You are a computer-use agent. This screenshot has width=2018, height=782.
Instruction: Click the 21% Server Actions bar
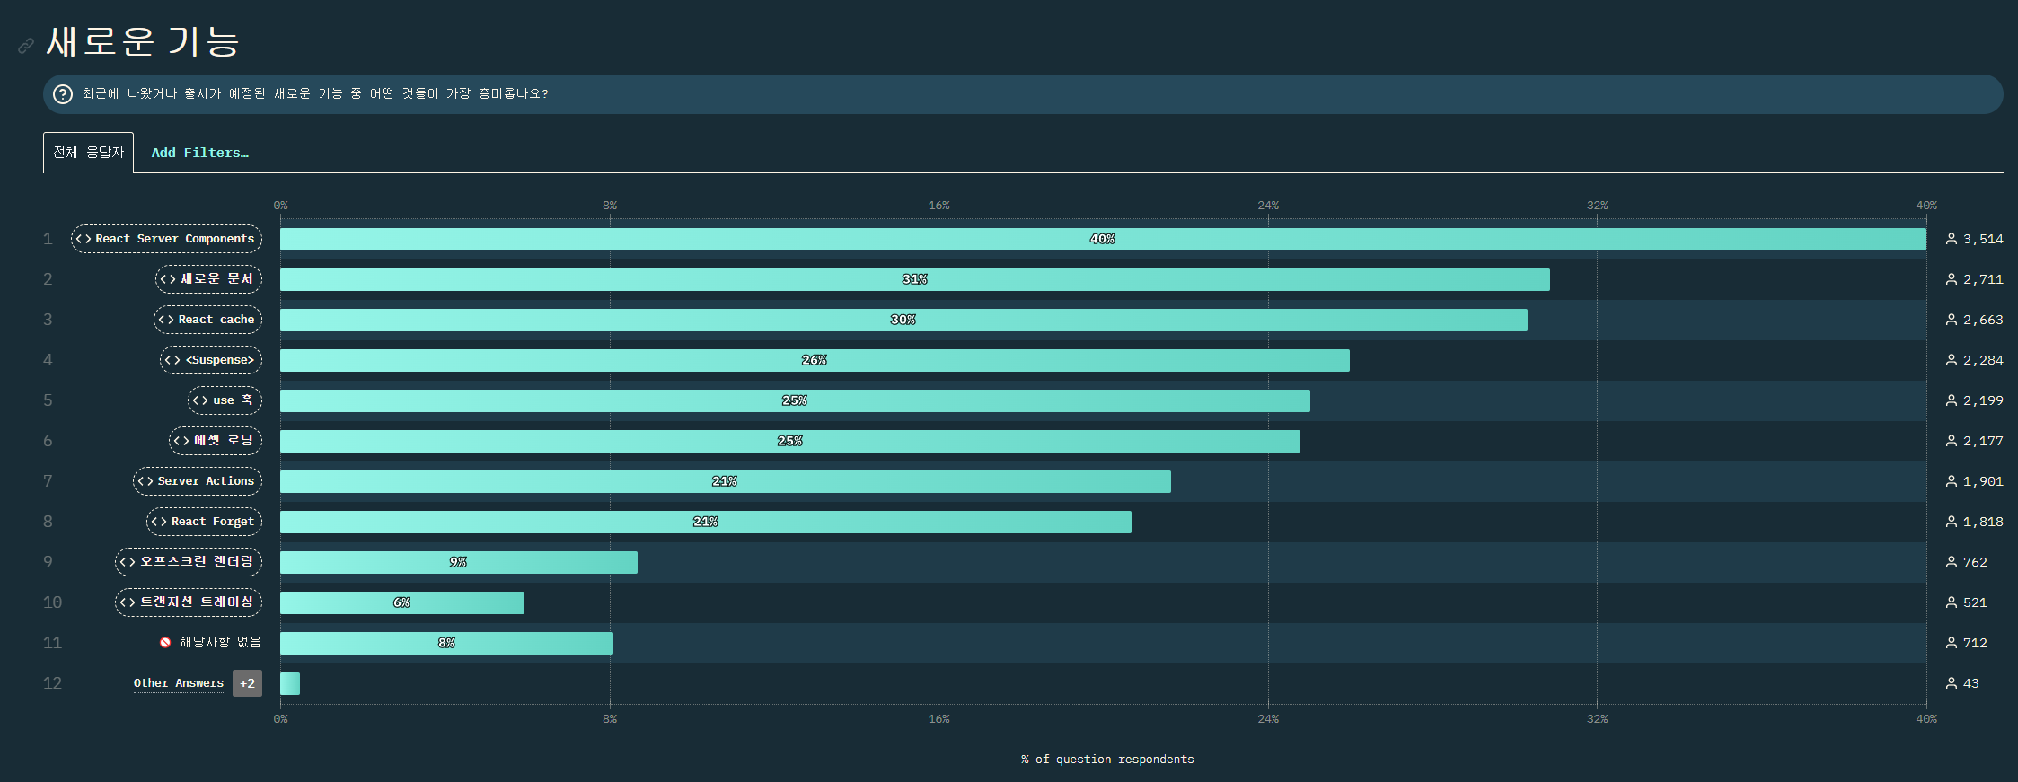pyautogui.click(x=726, y=481)
